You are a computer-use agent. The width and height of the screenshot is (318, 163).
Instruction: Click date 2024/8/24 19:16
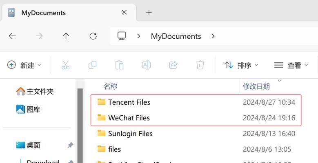click(x=269, y=118)
